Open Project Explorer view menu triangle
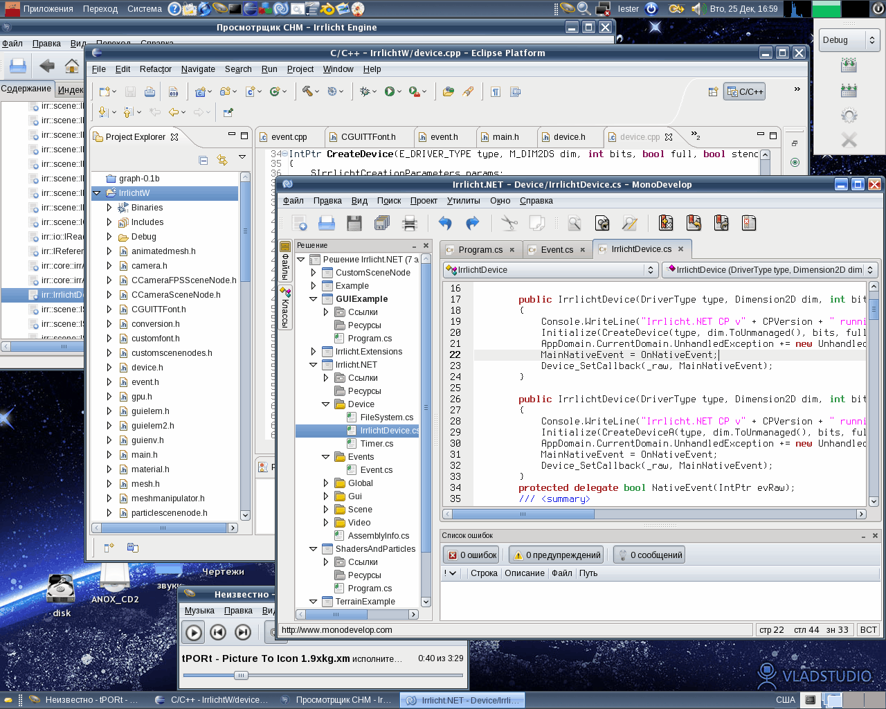Viewport: 886px width, 709px height. 242,157
